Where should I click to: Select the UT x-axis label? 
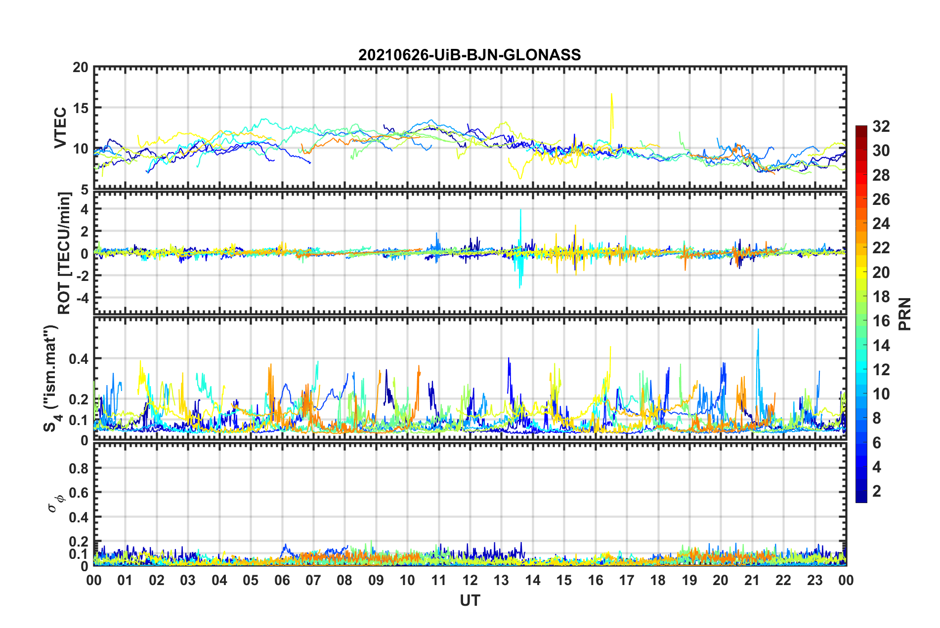point(470,600)
